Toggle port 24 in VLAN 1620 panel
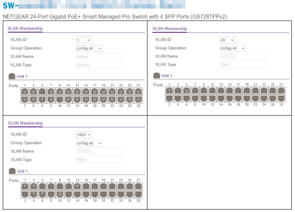Image resolution: width=295 pixels, height=212 pixels. point(121,194)
